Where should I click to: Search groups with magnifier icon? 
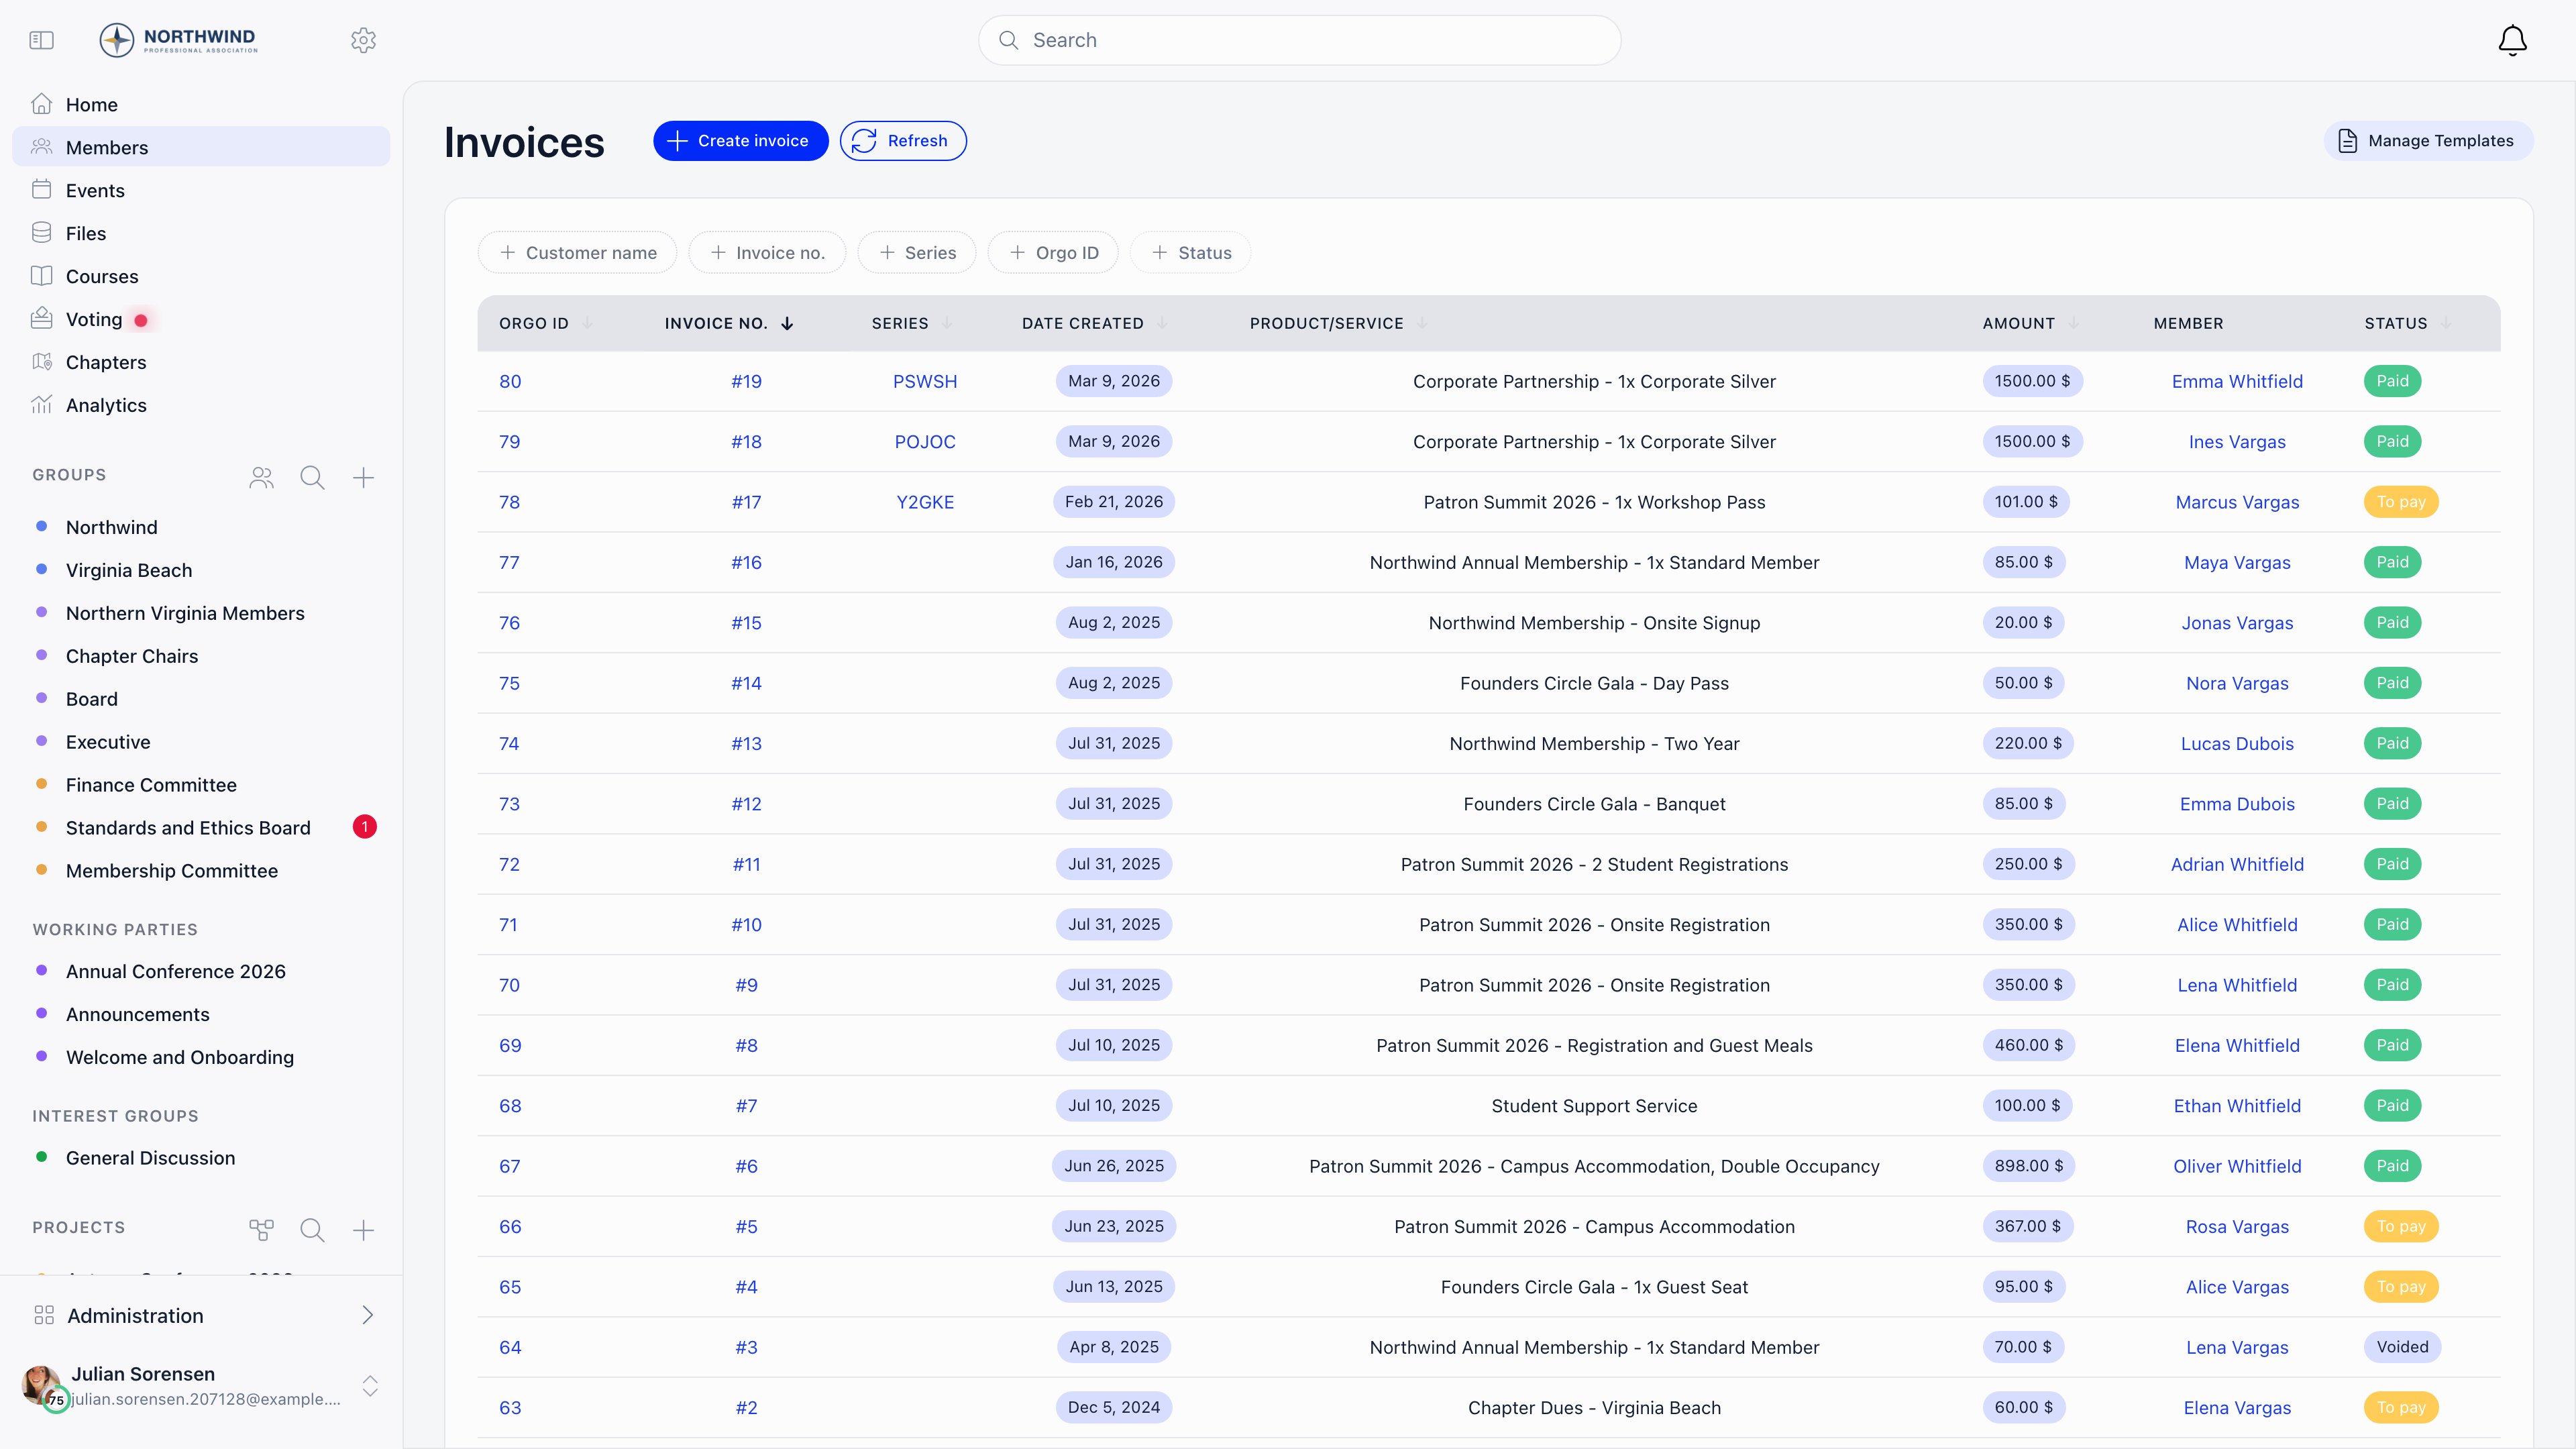(x=312, y=478)
